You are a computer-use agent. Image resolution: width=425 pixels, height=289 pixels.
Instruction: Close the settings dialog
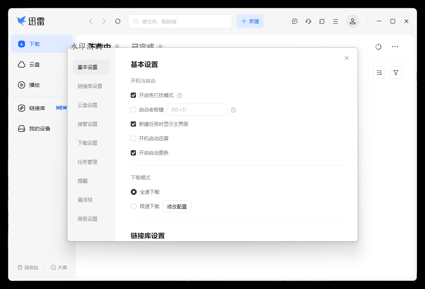tap(346, 58)
